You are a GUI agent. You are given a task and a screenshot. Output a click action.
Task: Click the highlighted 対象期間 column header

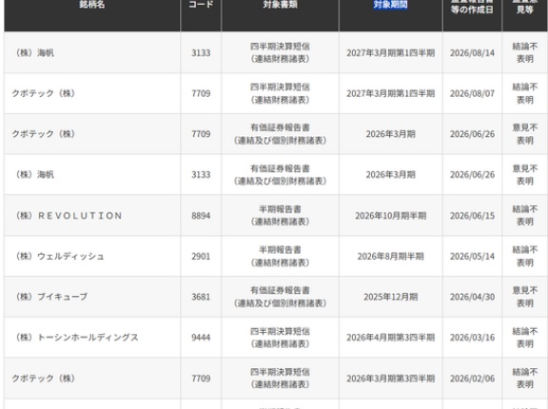390,5
